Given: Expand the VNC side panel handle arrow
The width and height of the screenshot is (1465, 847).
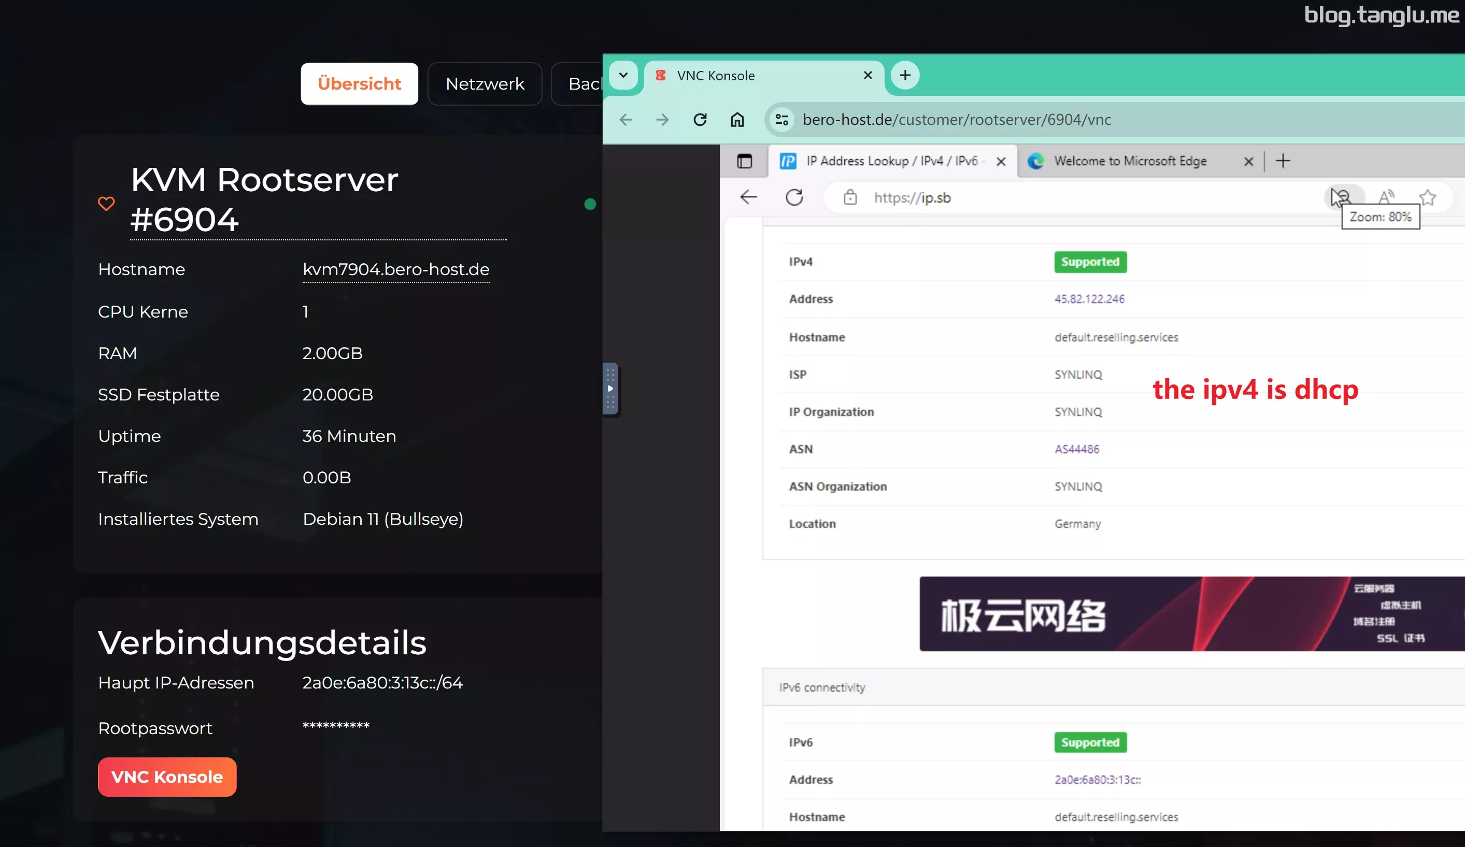Looking at the screenshot, I should coord(610,389).
